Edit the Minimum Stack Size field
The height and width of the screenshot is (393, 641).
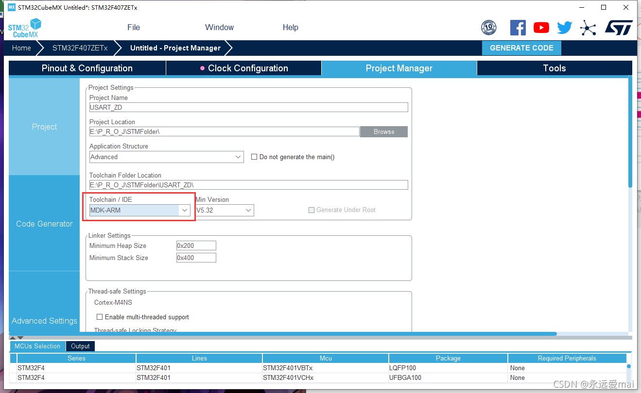(x=196, y=258)
